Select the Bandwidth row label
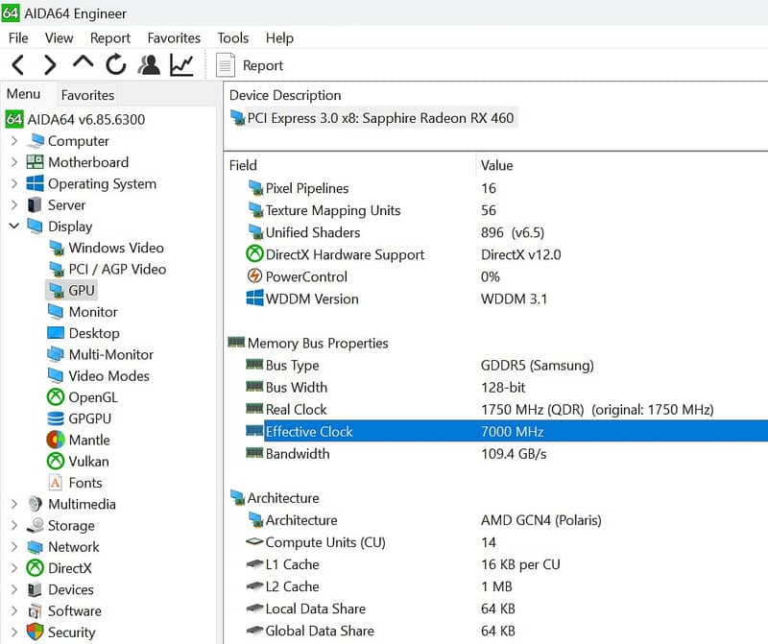 (x=298, y=454)
